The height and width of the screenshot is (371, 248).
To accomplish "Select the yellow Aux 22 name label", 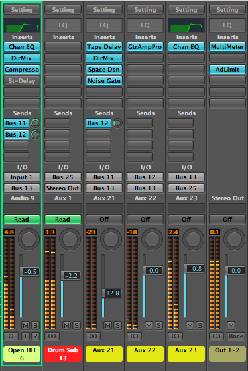I will 145,354.
